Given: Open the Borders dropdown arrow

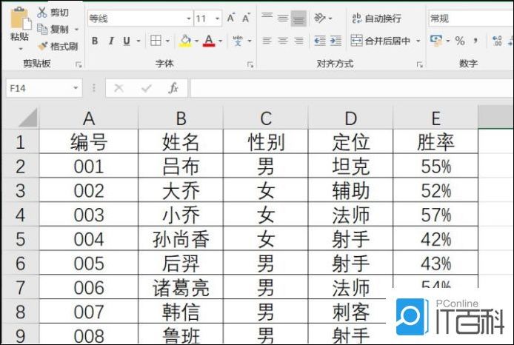Looking at the screenshot, I should [167, 41].
